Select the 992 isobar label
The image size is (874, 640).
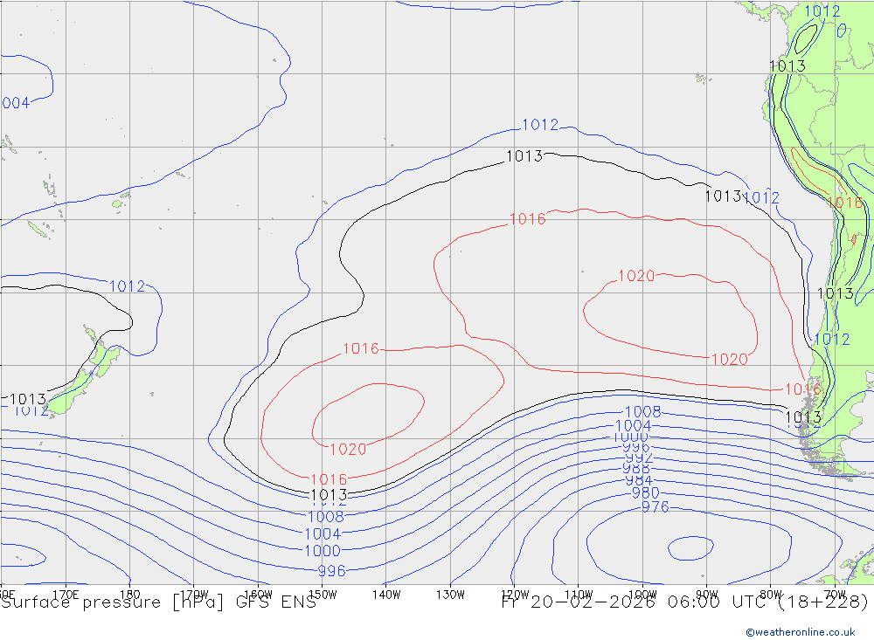639,458
